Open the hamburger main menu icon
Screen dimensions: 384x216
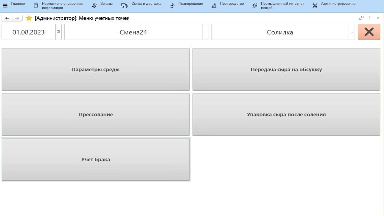(x=5, y=6)
